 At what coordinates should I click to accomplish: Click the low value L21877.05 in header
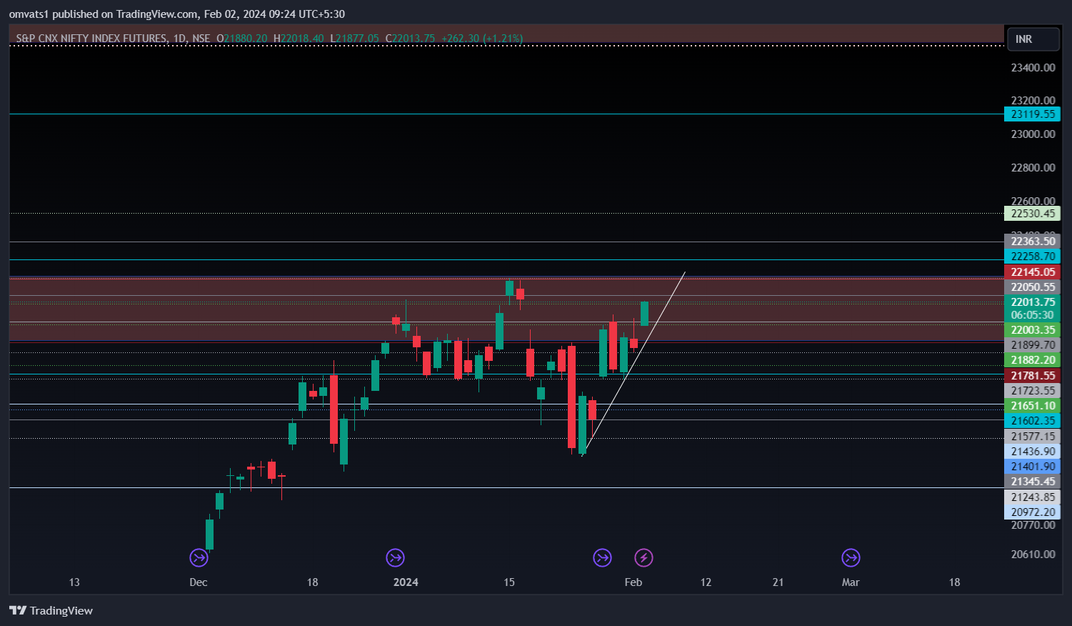(354, 39)
